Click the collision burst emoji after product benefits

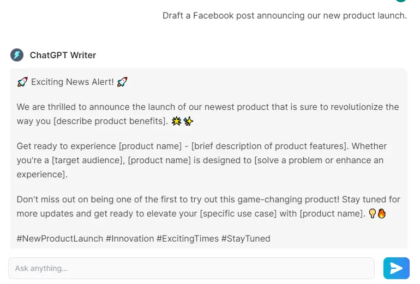tap(176, 121)
